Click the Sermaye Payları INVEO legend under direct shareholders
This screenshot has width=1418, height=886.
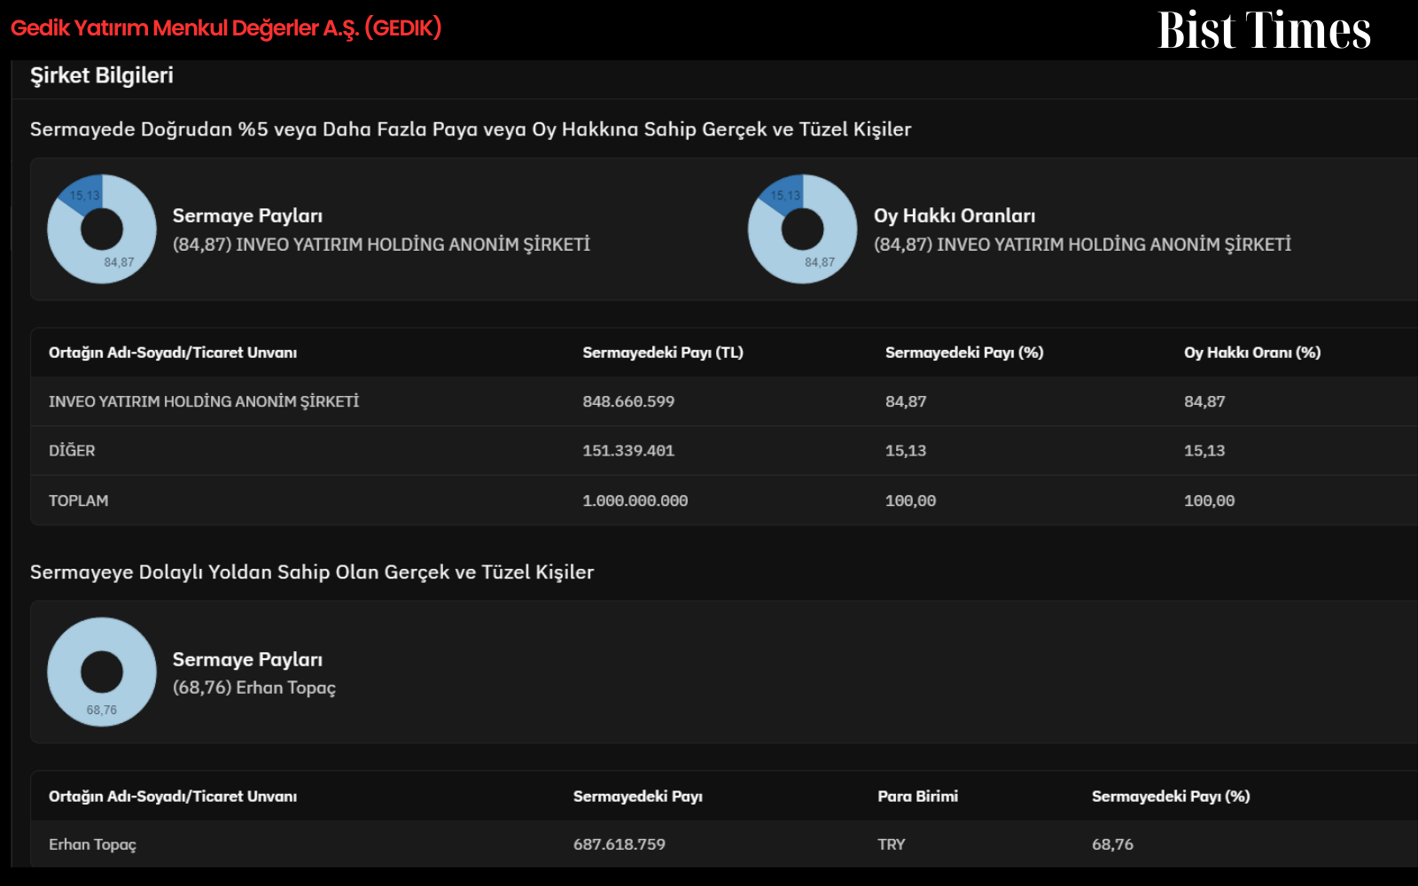click(x=381, y=245)
